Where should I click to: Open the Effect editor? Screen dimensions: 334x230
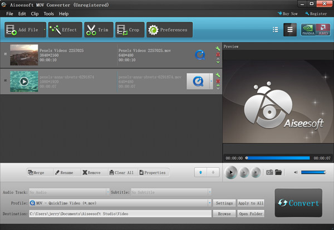(x=65, y=30)
